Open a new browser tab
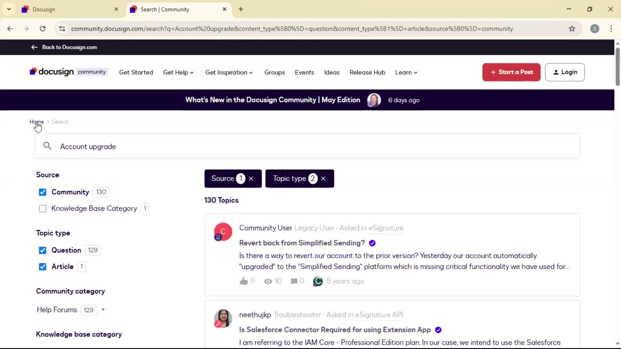The height and width of the screenshot is (349, 621). tap(241, 9)
